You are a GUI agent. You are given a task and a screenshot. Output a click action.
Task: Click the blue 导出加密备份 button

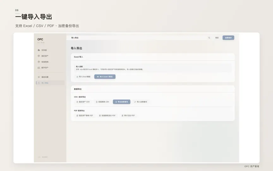pos(122,102)
